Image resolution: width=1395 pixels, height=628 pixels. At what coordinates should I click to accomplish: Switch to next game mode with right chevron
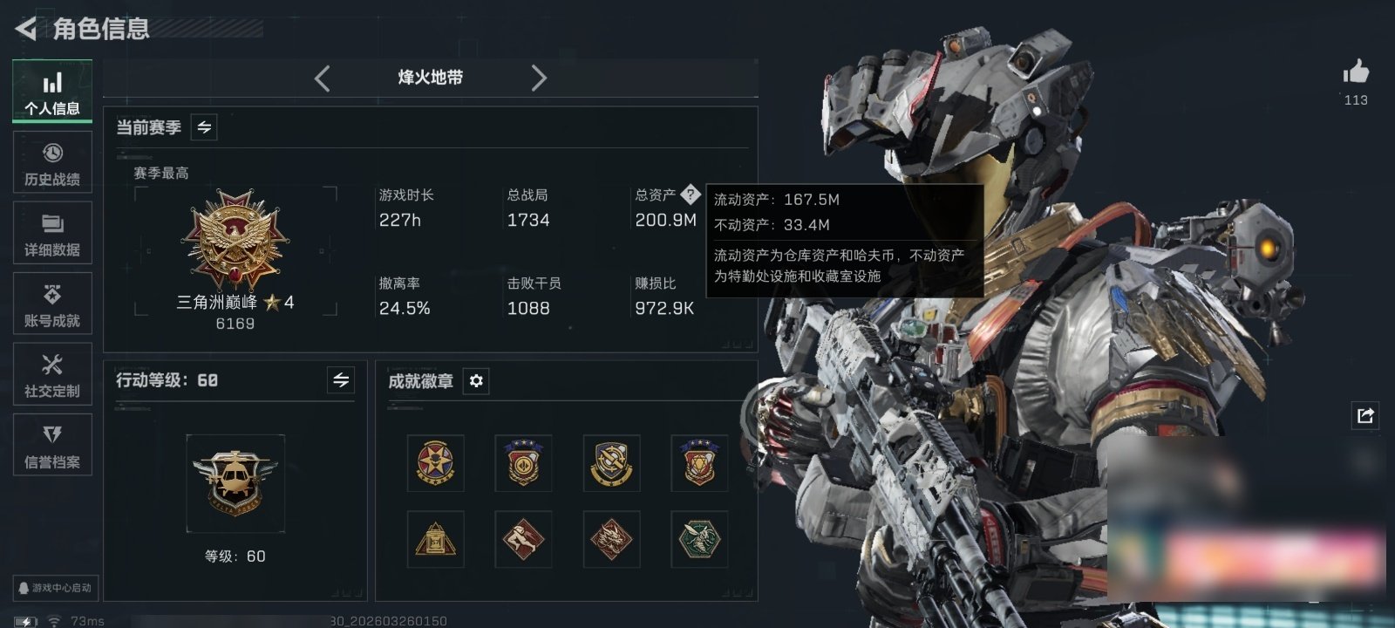[x=539, y=78]
